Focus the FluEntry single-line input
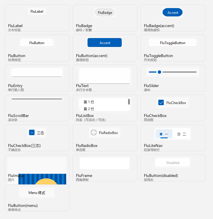Viewport: 213px width, 219px height. pos(37,73)
